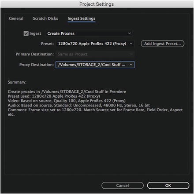Select the Ingest Settings tab

[82, 18]
